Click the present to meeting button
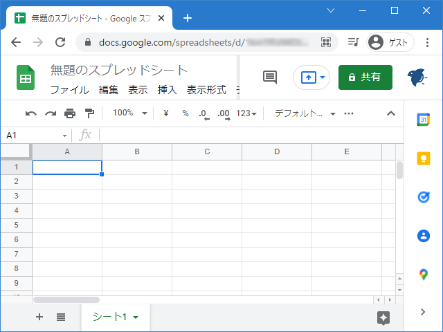The image size is (443, 332). tap(309, 77)
